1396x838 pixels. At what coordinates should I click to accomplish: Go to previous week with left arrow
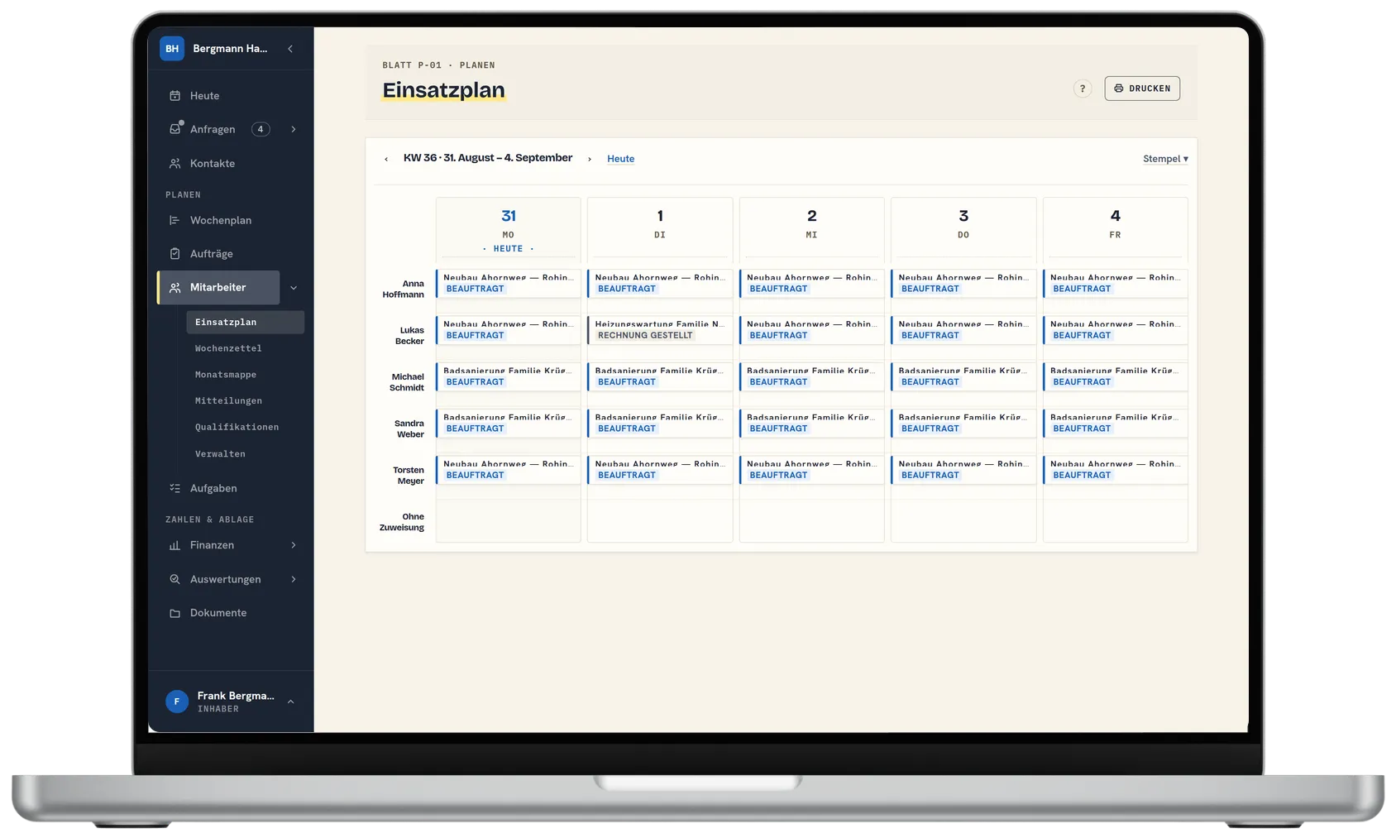click(x=386, y=159)
